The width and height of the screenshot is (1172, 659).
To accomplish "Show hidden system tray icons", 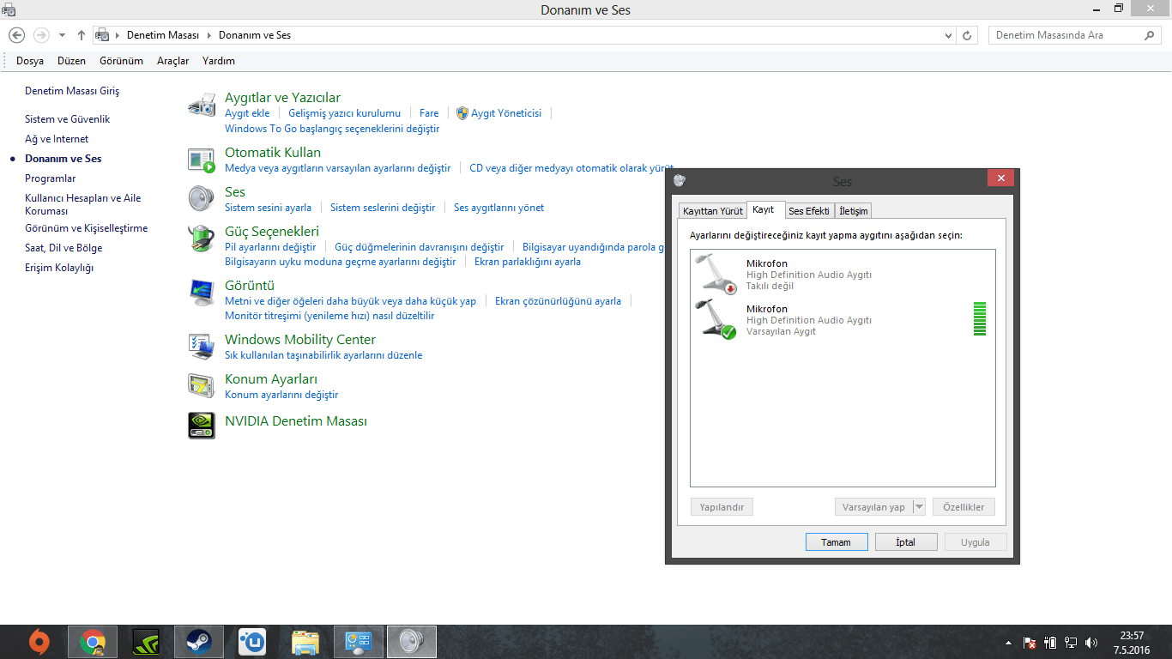I will click(1009, 642).
